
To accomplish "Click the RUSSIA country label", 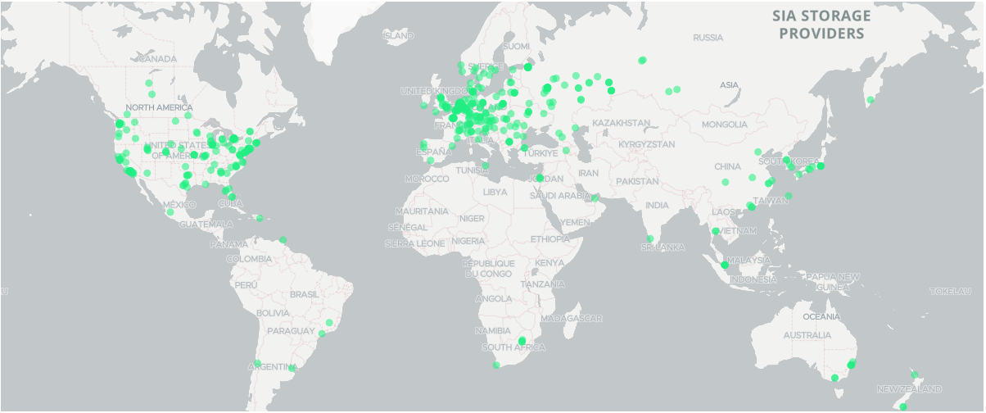I will tap(708, 38).
